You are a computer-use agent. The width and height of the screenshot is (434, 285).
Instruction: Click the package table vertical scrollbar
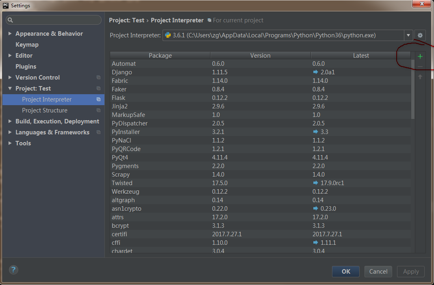click(x=413, y=89)
